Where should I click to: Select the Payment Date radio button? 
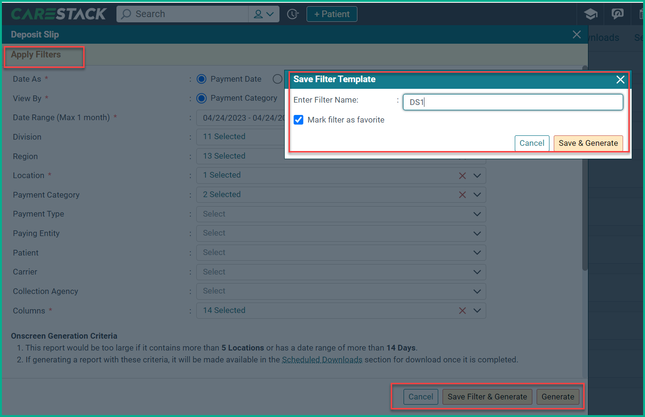(x=201, y=79)
